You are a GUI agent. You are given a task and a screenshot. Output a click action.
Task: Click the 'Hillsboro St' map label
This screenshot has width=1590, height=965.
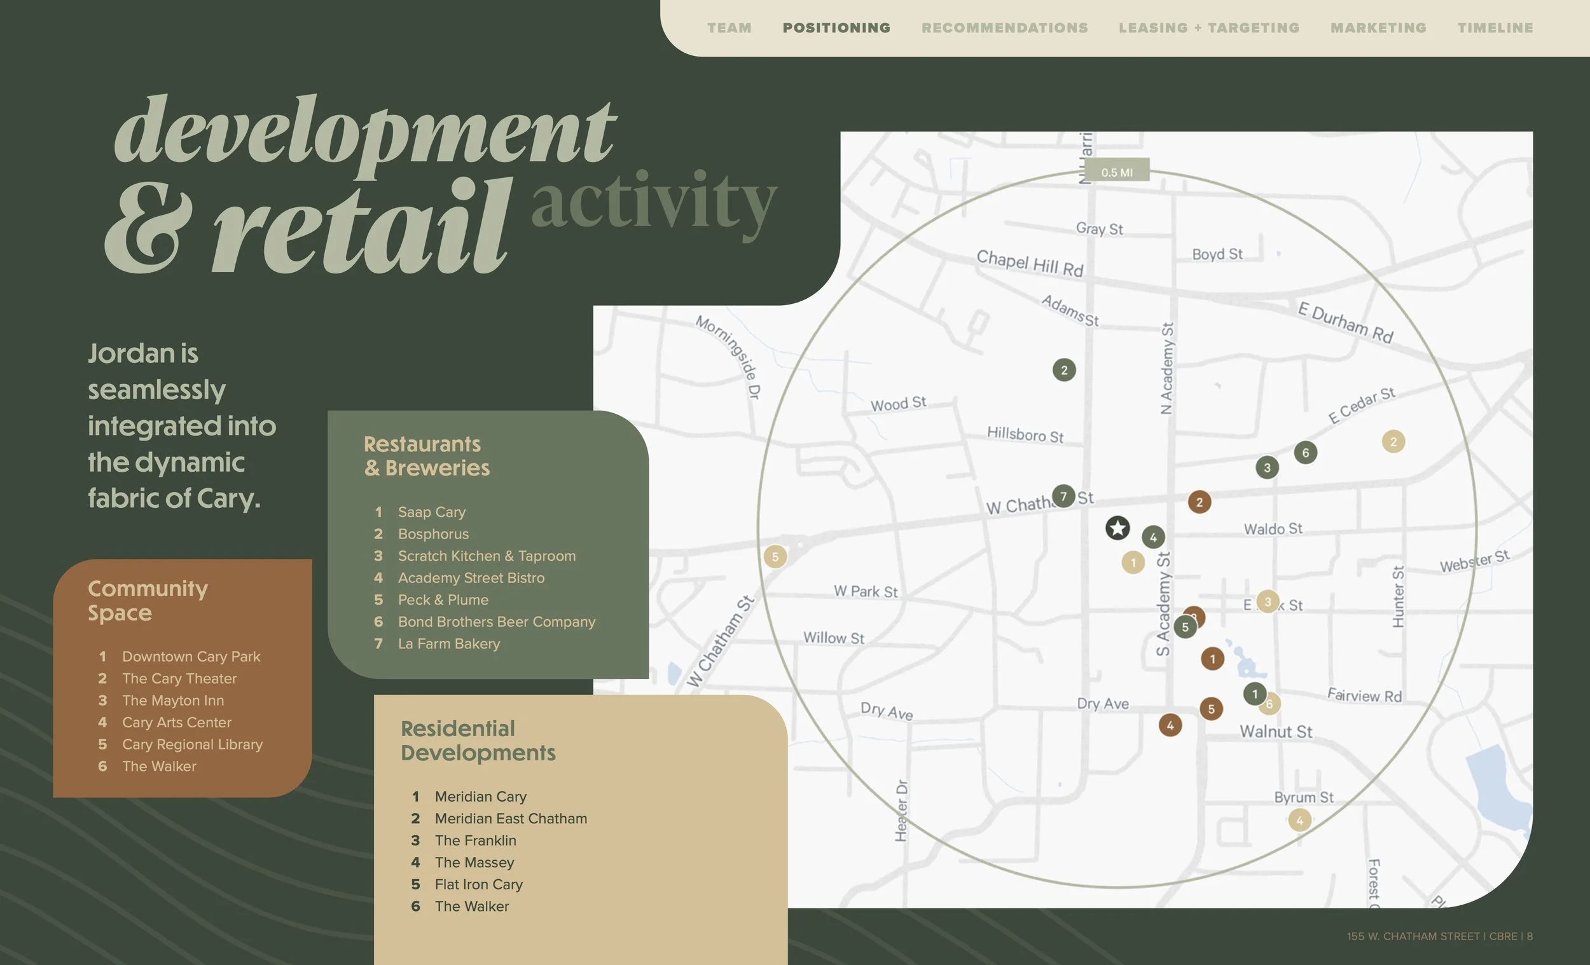click(x=1025, y=434)
